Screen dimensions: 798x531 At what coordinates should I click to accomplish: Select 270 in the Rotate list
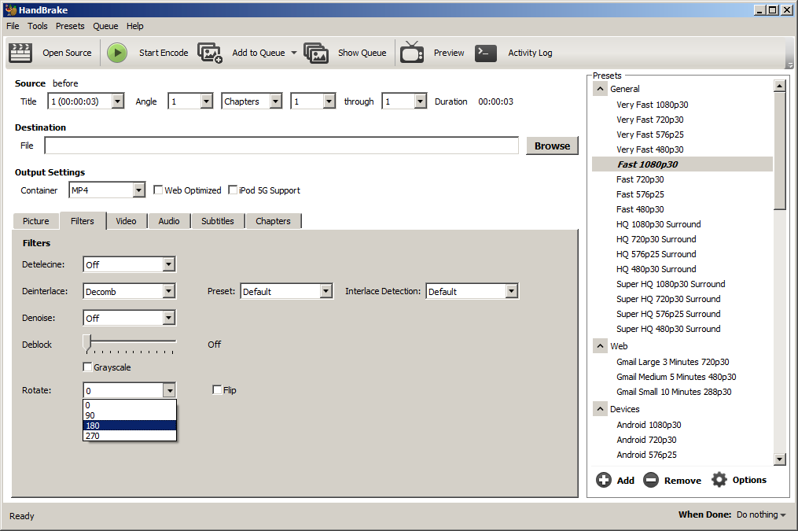pos(130,436)
